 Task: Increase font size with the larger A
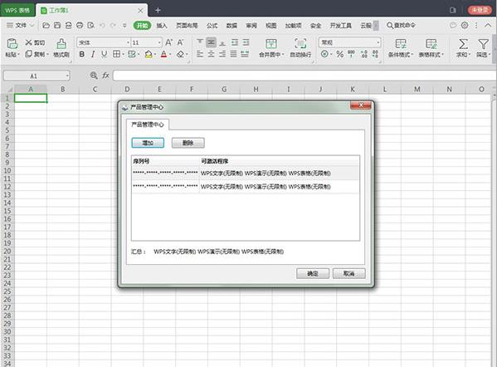(169, 42)
